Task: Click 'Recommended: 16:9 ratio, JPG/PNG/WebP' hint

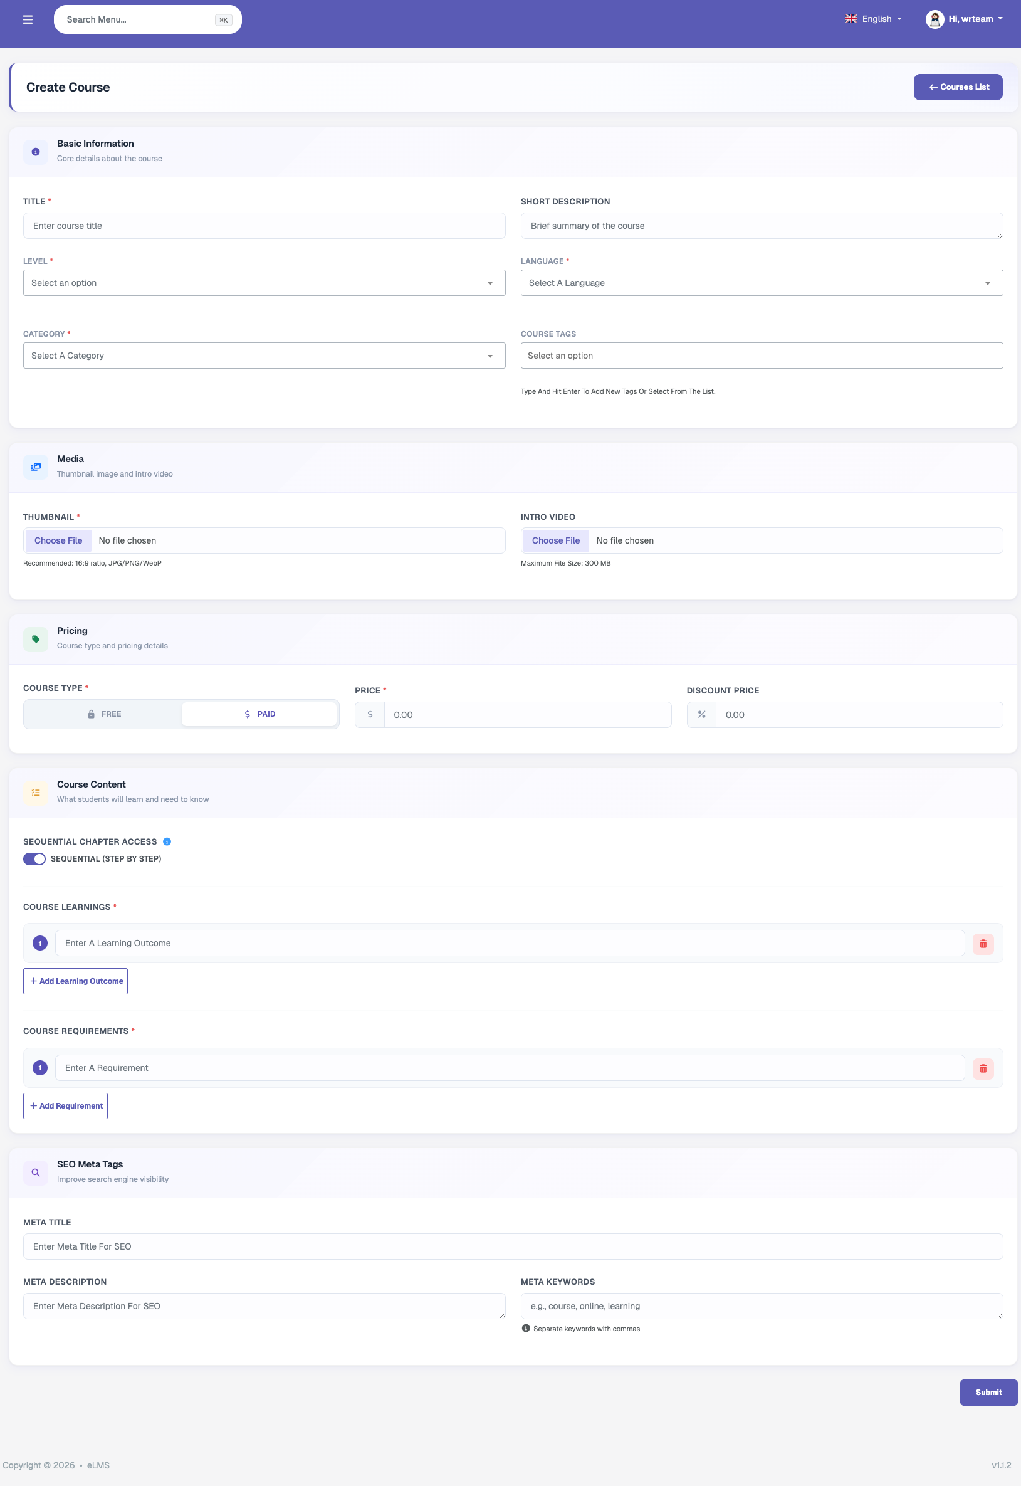Action: point(92,563)
